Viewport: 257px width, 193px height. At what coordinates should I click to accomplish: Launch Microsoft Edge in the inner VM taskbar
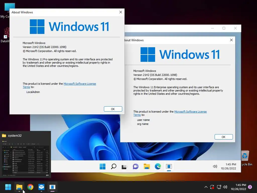pos(158,166)
